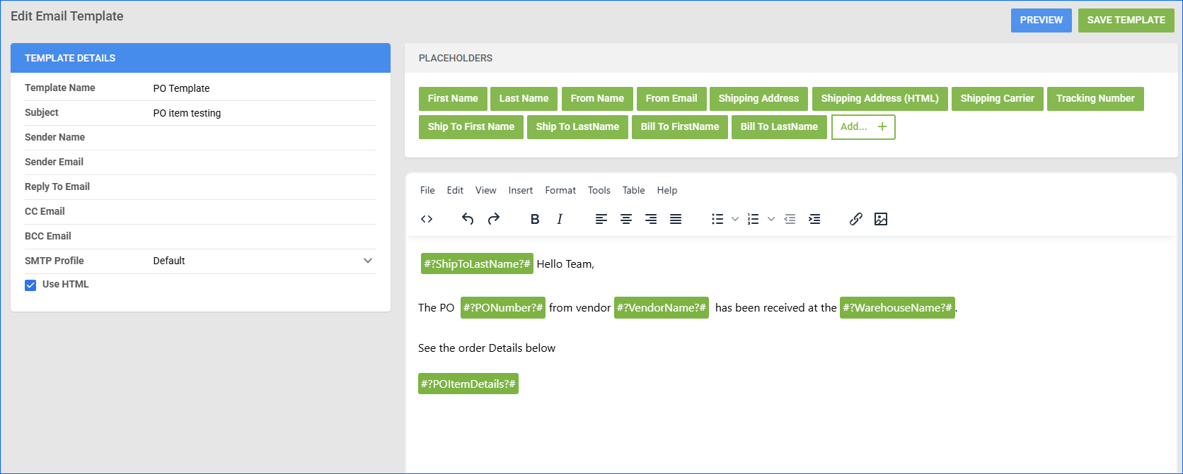Viewport: 1183px width, 474px height.
Task: Click the Sender Email field
Action: pos(265,162)
